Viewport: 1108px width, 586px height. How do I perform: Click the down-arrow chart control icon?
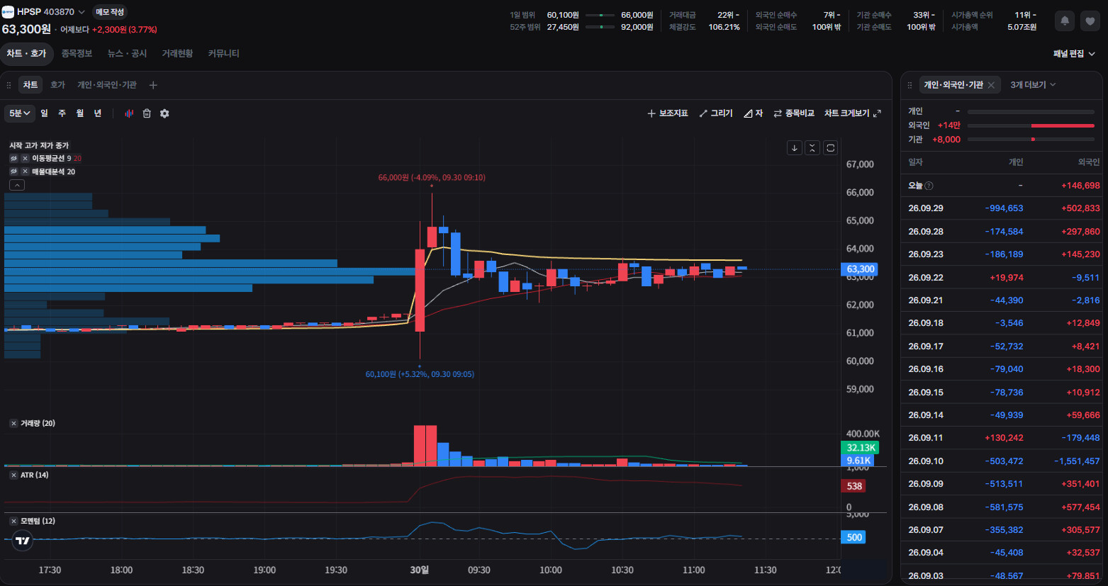coord(795,147)
